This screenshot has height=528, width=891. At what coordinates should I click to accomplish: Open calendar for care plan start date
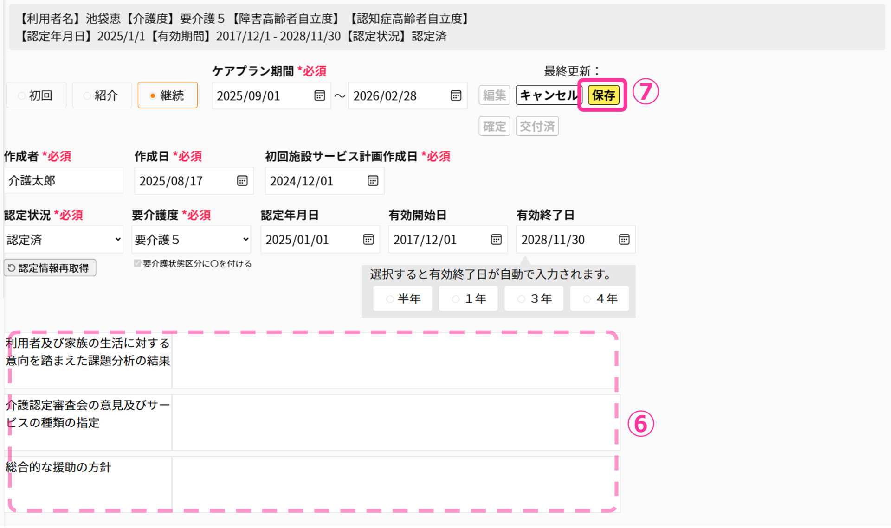click(319, 95)
